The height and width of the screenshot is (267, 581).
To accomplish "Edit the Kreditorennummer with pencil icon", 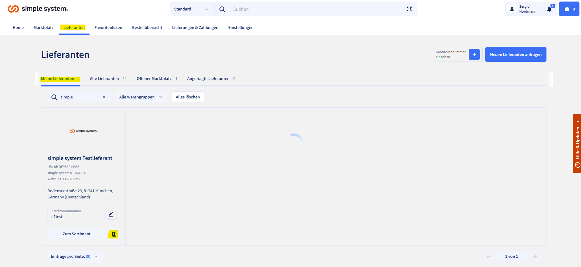I will (x=111, y=214).
